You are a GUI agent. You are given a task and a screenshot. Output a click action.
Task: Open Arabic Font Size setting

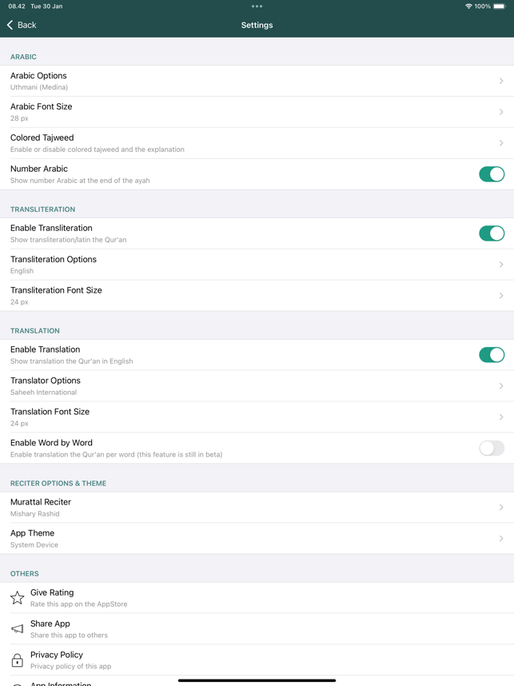(256, 112)
